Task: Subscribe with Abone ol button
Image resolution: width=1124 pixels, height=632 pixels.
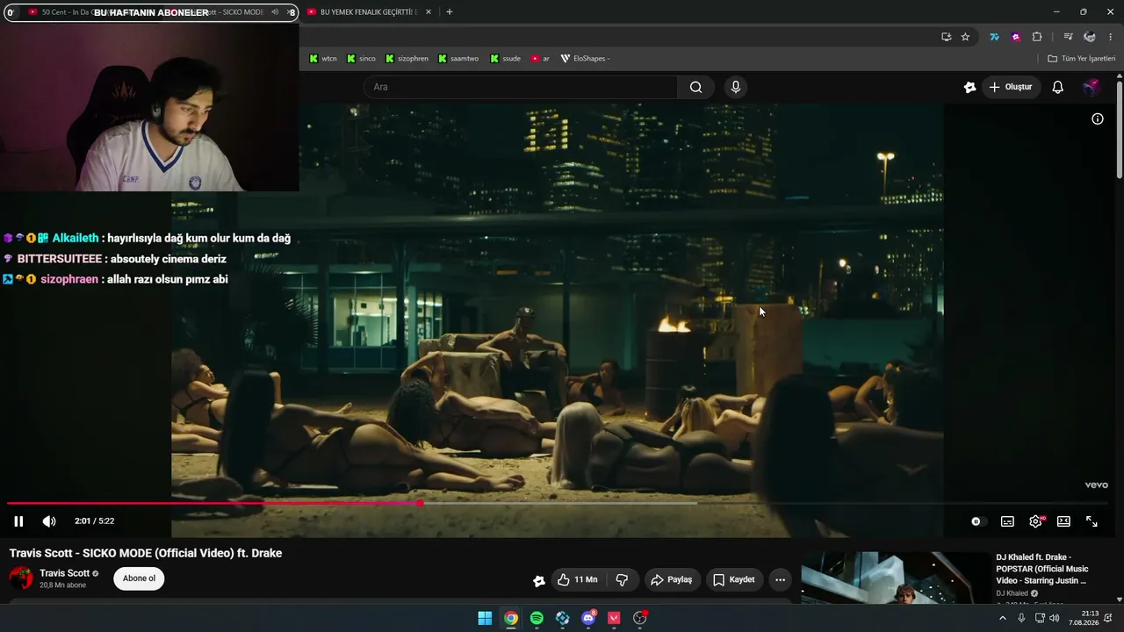Action: pos(139,578)
